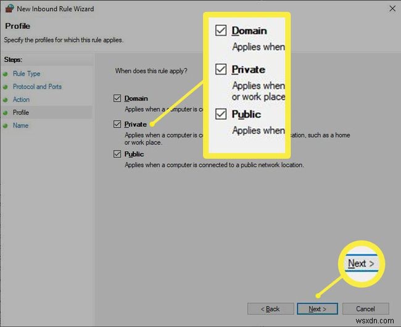Select the Profile step in sidebar
401x327 pixels.
(21, 112)
